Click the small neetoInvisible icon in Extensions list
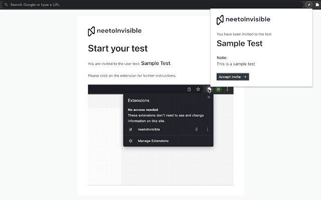 click(130, 129)
